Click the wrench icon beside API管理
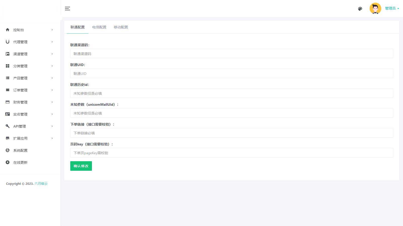The height and width of the screenshot is (226, 403). tap(8, 126)
